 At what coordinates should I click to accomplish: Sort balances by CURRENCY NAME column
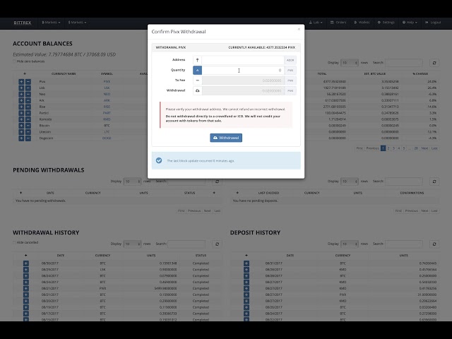pyautogui.click(x=64, y=73)
